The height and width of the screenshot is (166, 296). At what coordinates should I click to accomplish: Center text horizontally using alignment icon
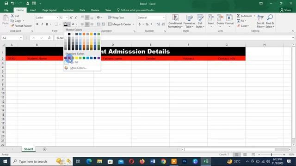(x=87, y=24)
